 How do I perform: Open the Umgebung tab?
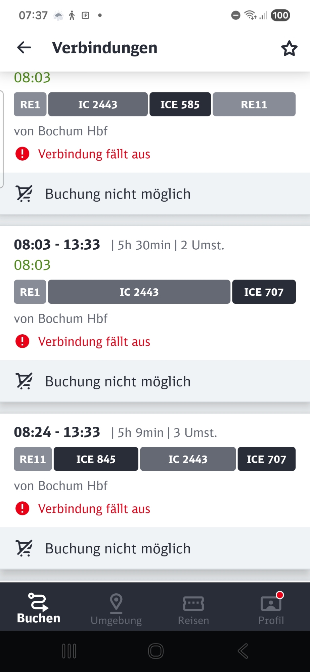[116, 609]
